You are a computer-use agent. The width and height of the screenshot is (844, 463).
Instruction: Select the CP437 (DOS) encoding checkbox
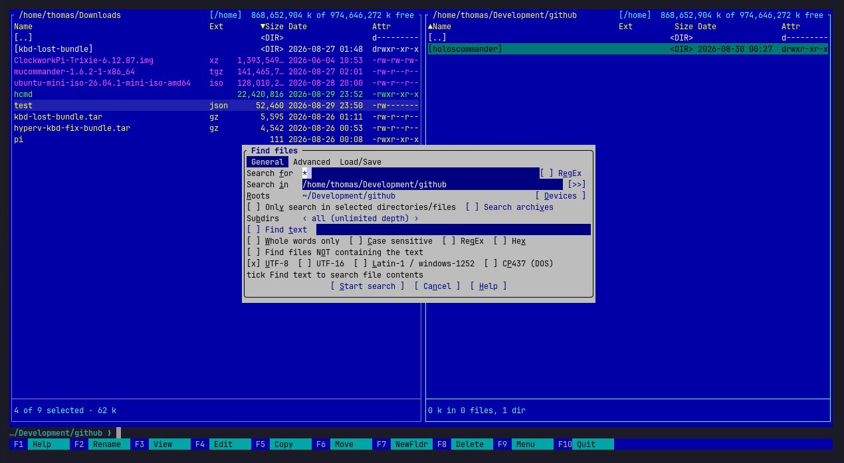coord(518,264)
